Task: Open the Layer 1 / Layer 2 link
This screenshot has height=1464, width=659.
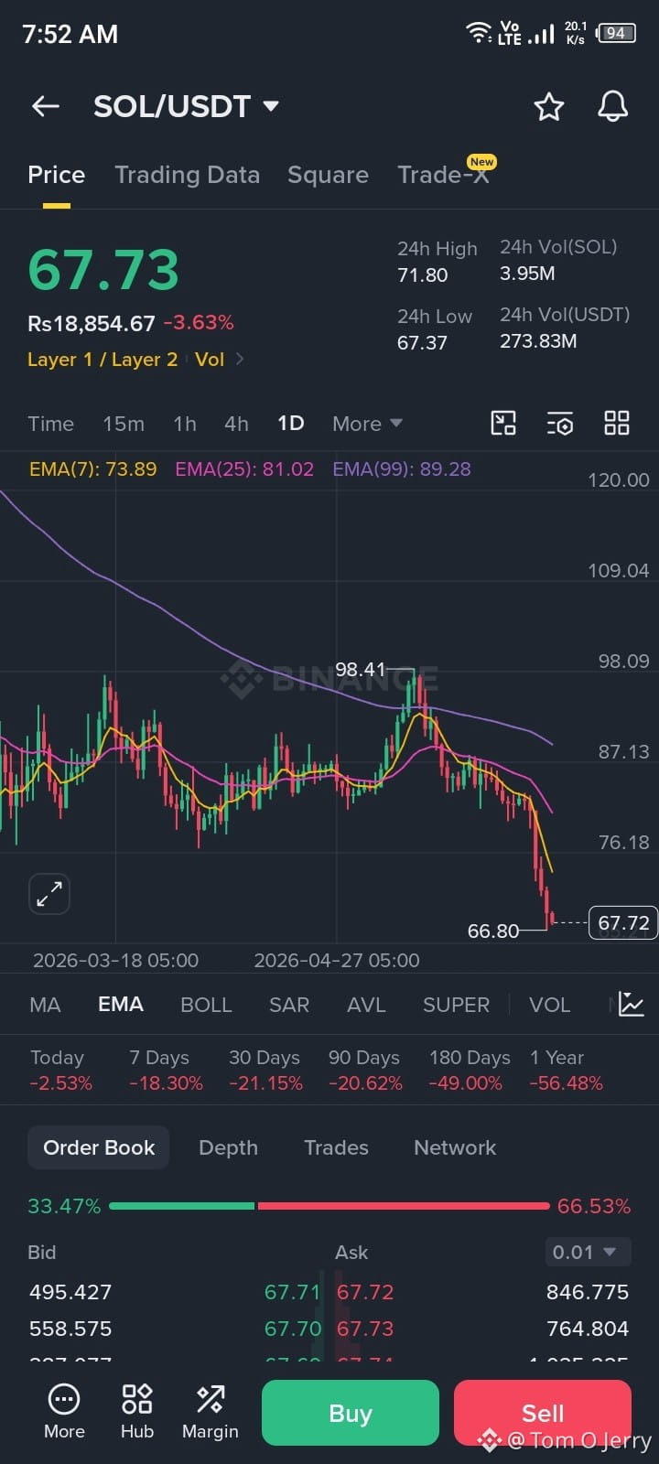Action: click(x=103, y=359)
